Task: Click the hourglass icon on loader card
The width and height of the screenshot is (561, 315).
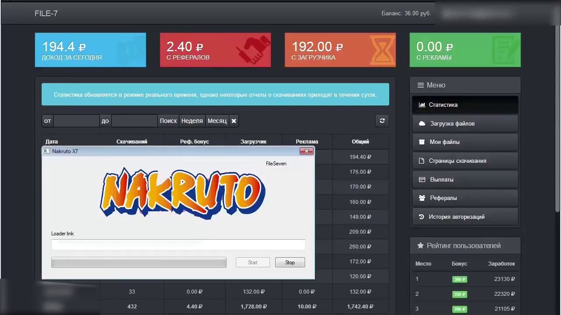Action: (x=382, y=50)
